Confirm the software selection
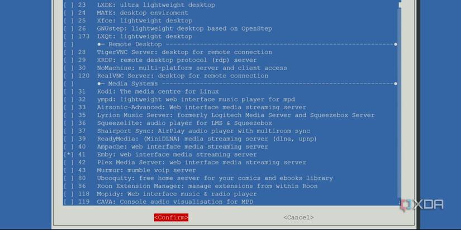 pos(171,217)
